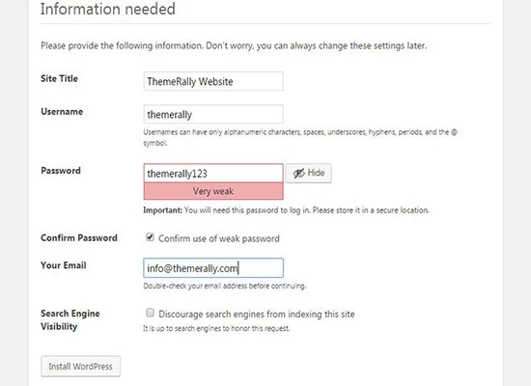Select the Username field containing themerally
Viewport: 531px width, 386px height.
tap(213, 114)
